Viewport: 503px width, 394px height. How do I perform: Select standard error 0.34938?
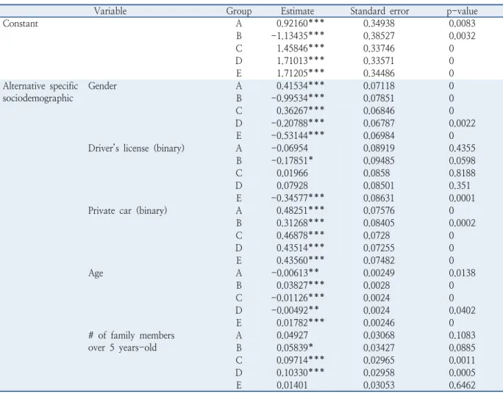[379, 24]
